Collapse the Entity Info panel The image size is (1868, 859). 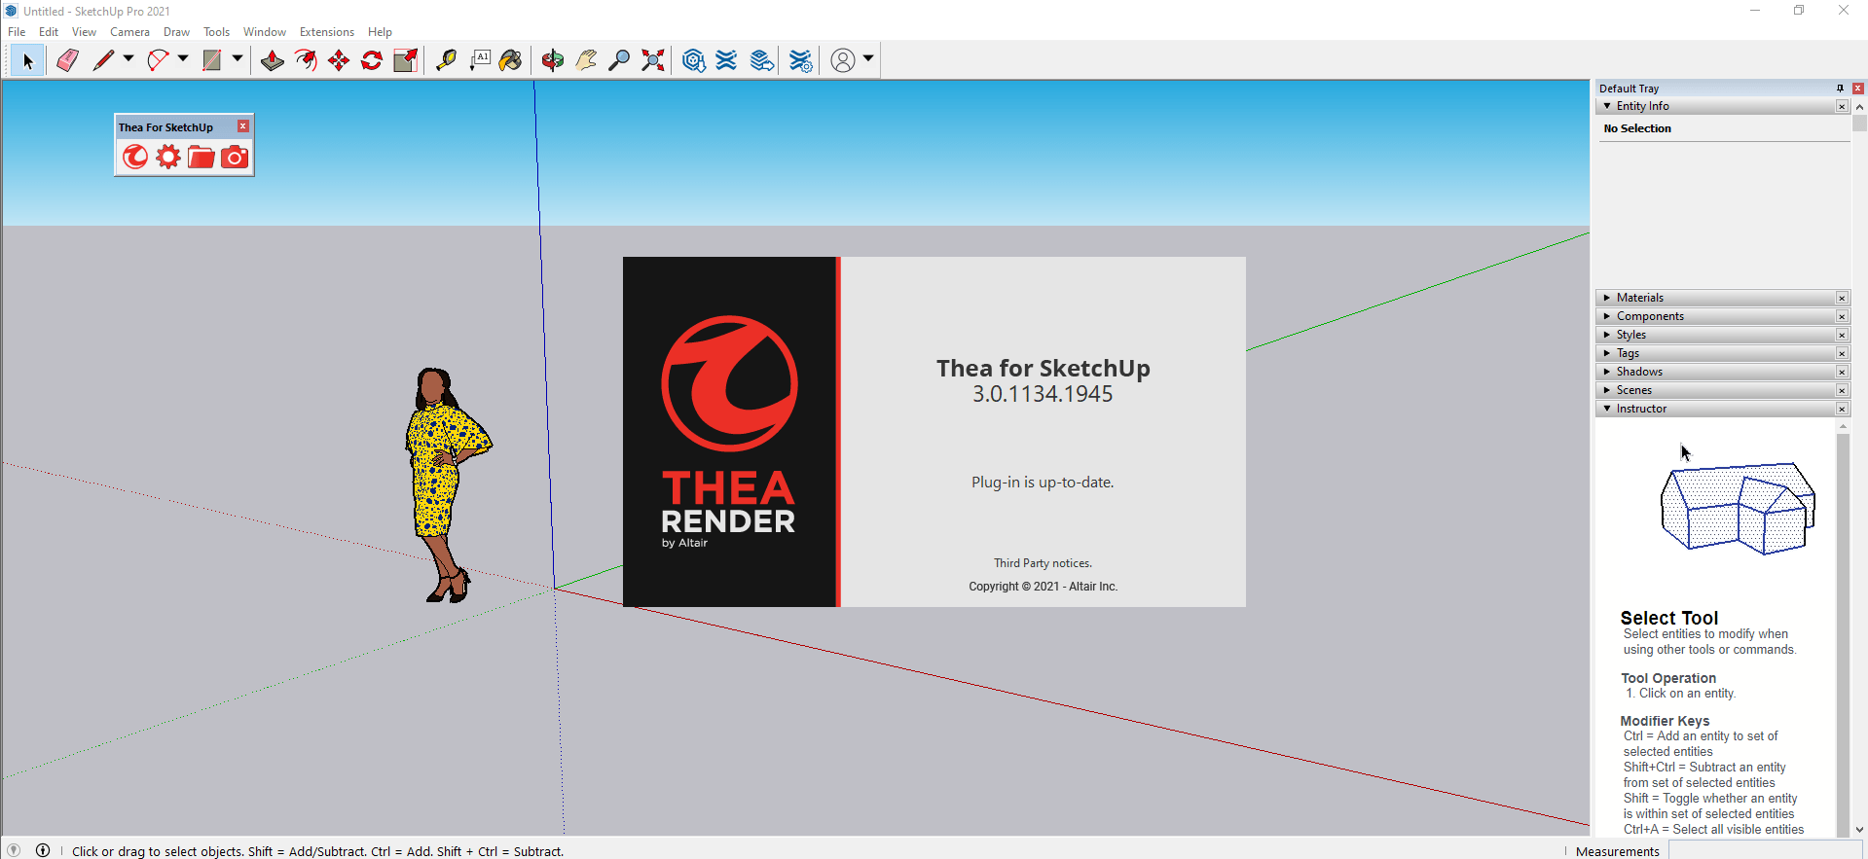coord(1607,106)
